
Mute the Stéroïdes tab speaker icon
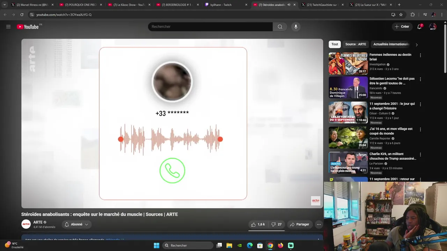(x=288, y=5)
